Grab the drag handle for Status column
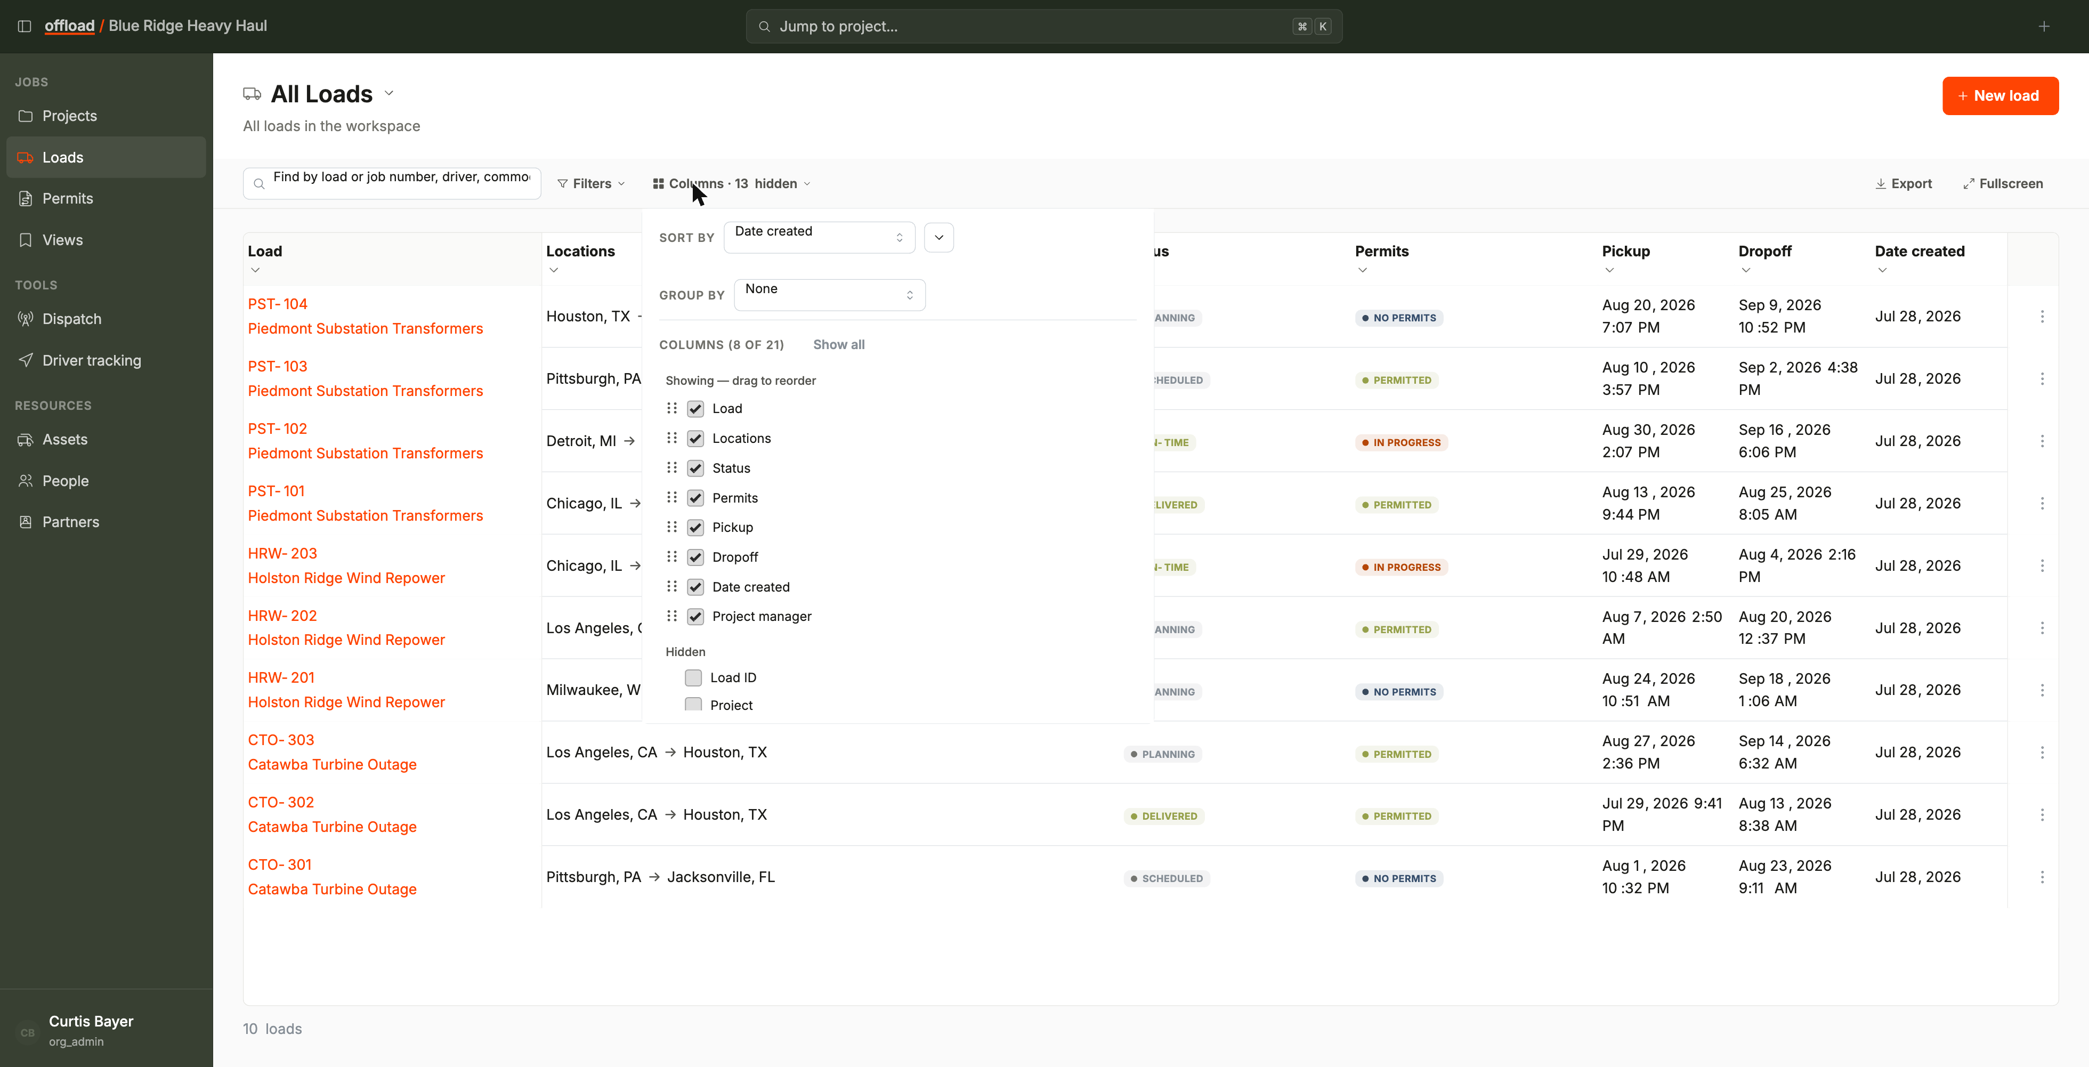Viewport: 2089px width, 1067px height. (x=671, y=468)
